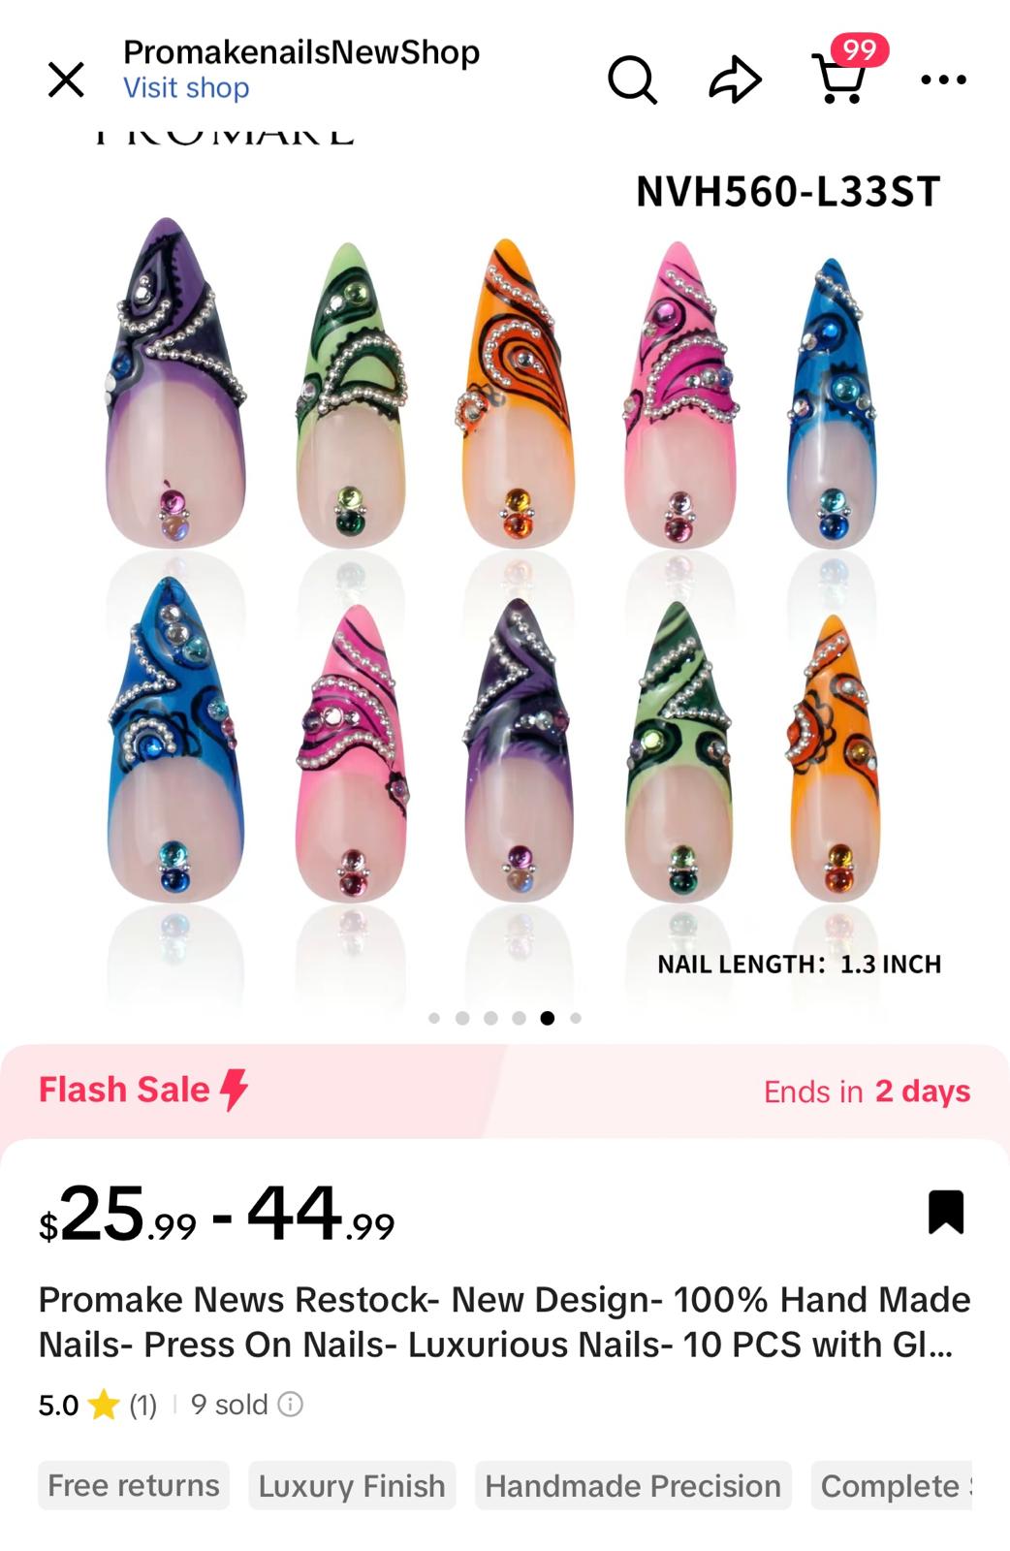Toggle the bookmark save icon

point(946,1212)
